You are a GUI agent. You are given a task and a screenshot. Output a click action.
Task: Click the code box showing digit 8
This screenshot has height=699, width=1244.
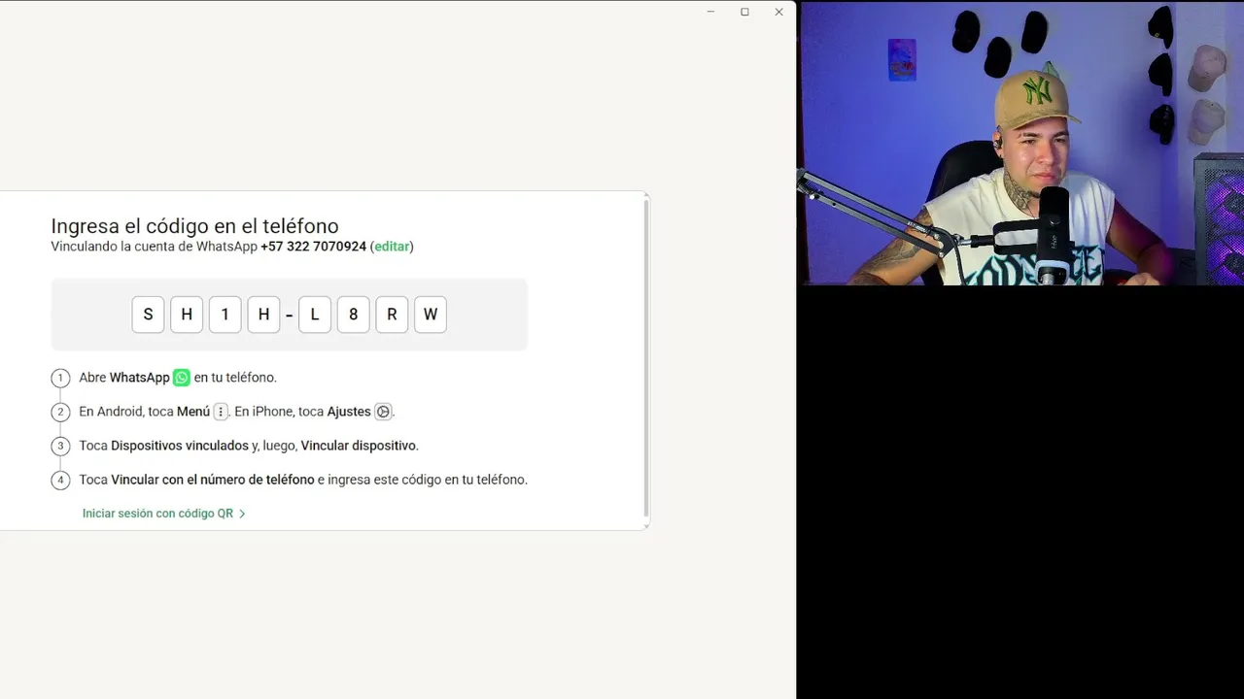coord(353,315)
